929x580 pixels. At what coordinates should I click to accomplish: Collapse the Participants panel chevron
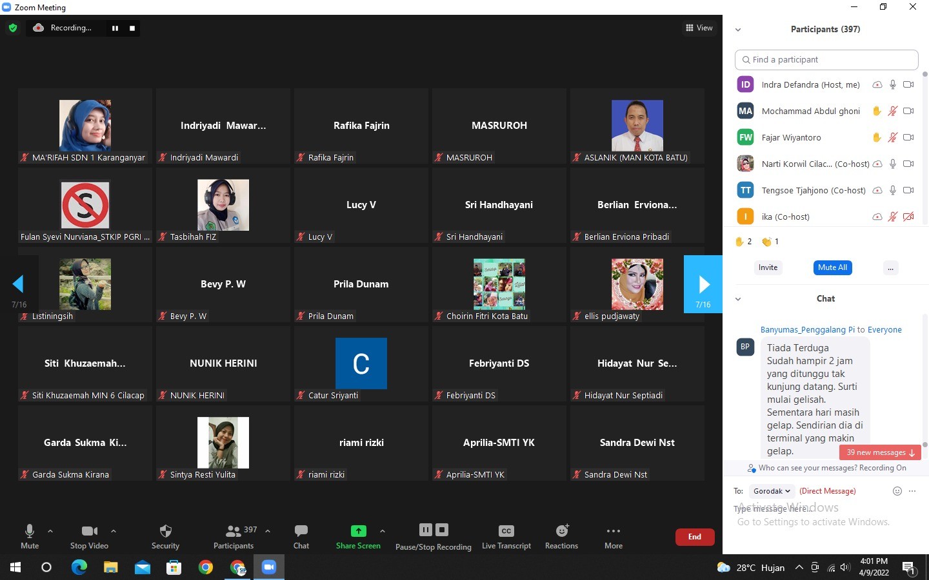pyautogui.click(x=738, y=30)
